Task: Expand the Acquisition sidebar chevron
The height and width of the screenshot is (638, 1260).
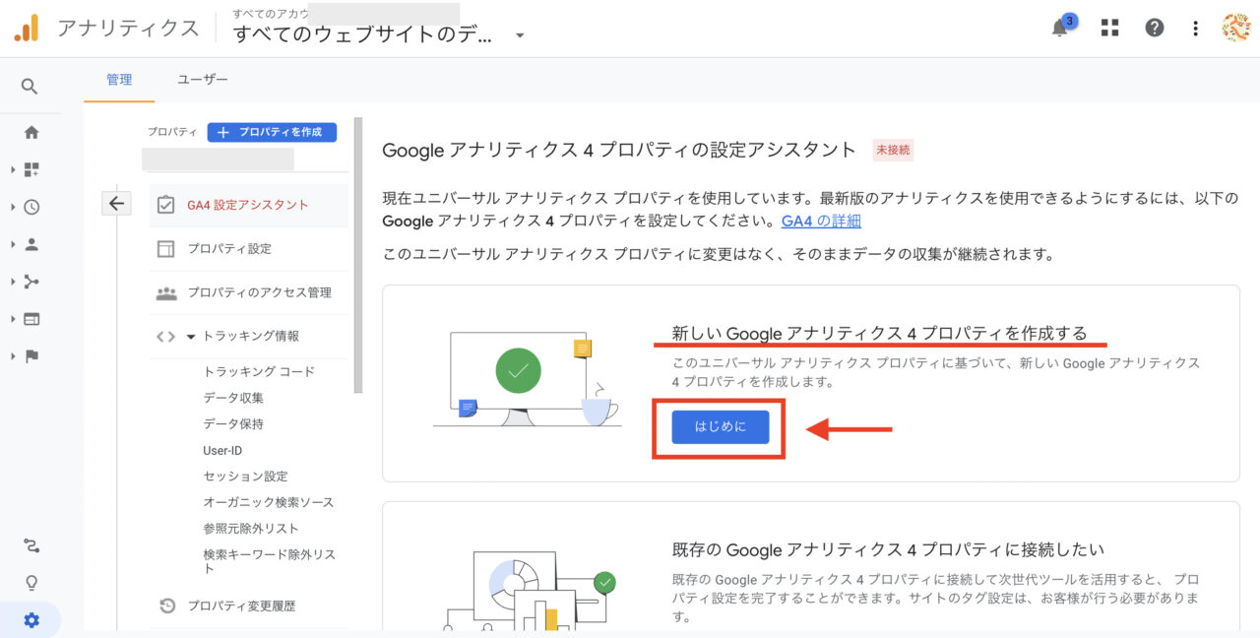Action: 13,282
